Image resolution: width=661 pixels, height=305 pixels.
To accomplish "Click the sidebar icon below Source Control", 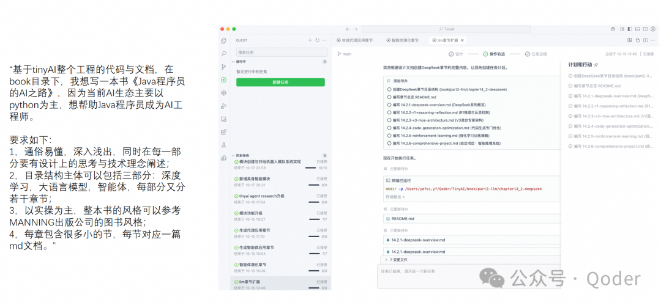I will click(223, 79).
